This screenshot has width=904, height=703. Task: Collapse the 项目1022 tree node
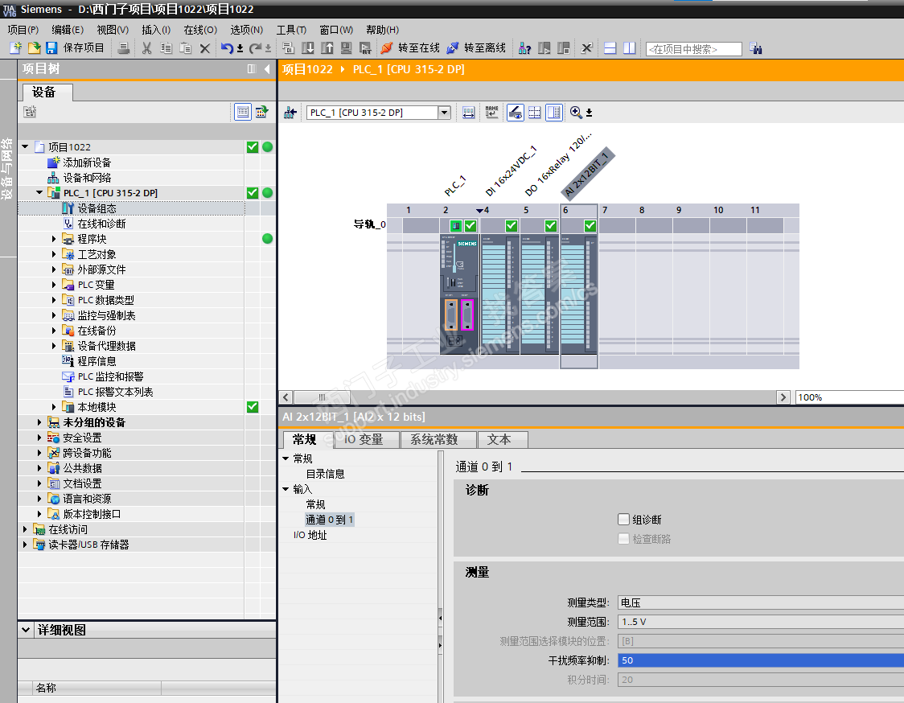[x=26, y=147]
